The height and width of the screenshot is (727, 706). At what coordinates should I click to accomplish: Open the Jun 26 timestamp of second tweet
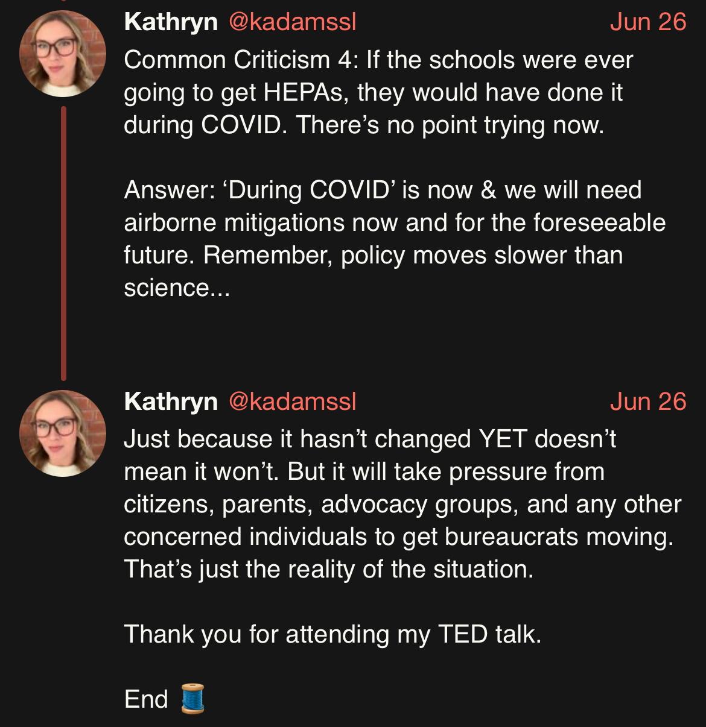pos(648,401)
